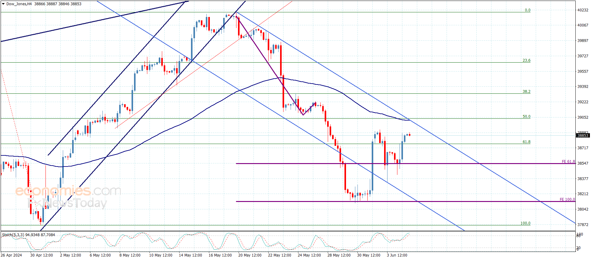This screenshot has height=259, width=593.
Task: Click the 38.2 Fibonacci retracement label
Action: point(526,92)
